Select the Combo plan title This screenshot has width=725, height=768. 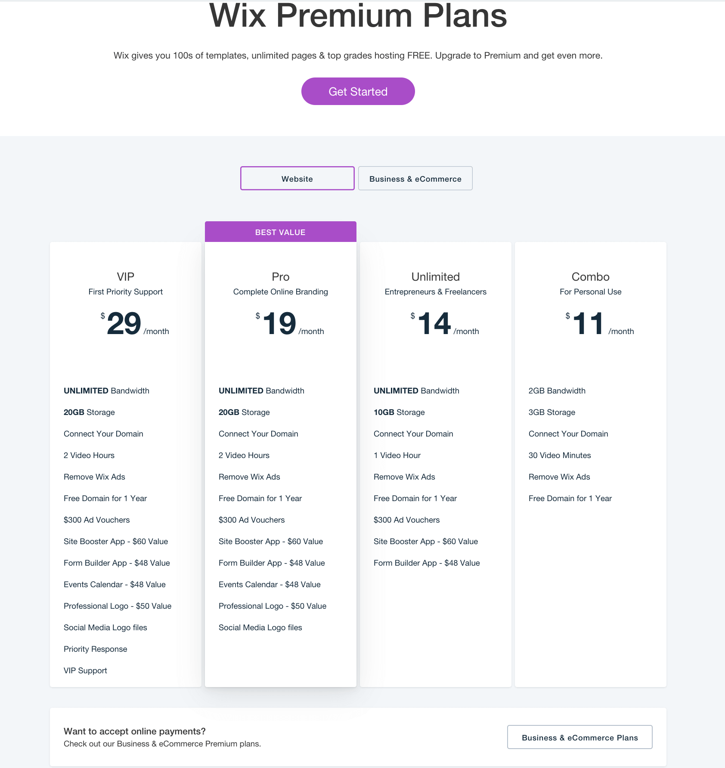click(590, 276)
